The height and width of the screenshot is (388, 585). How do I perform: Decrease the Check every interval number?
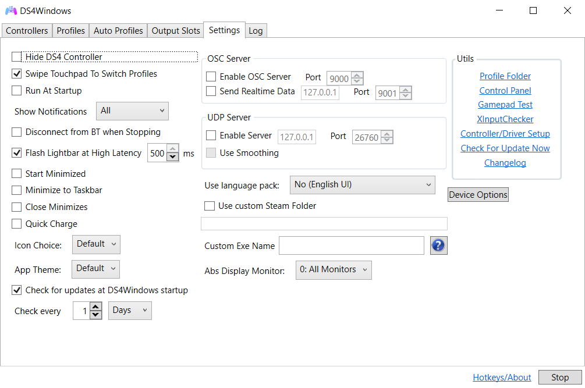coord(96,315)
